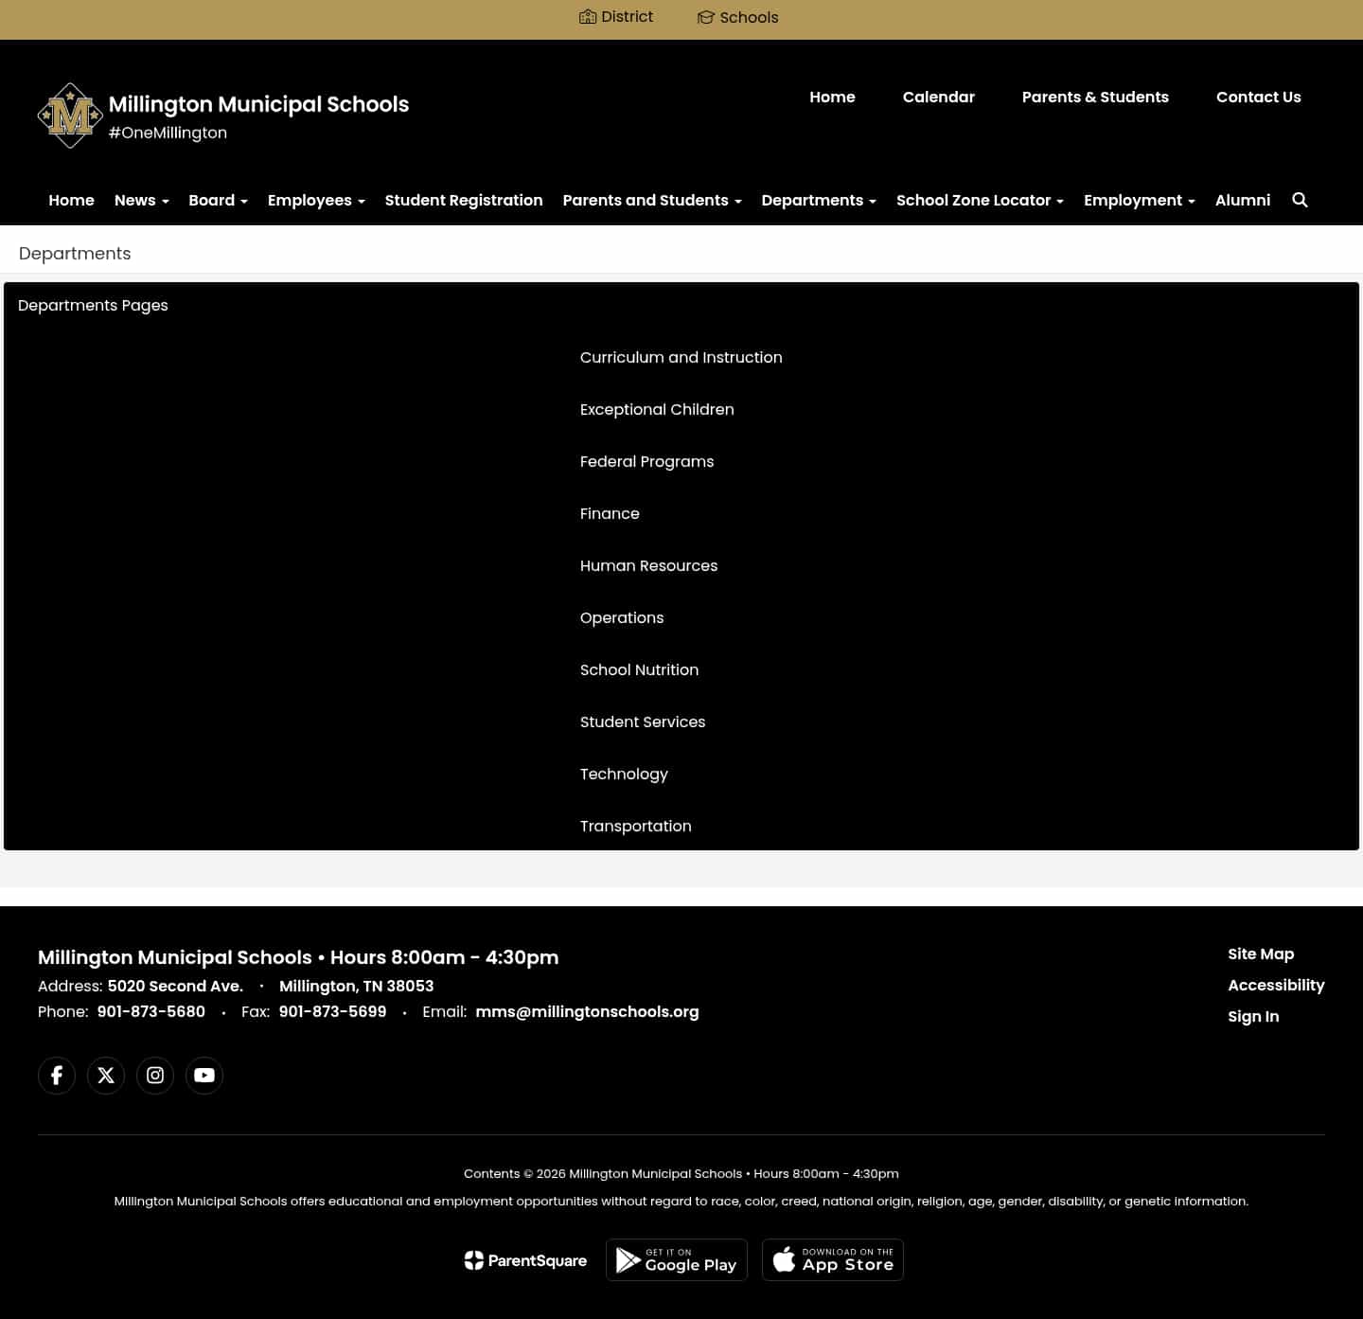Expand the School Zone Locator dropdown
The image size is (1363, 1319).
(x=980, y=200)
